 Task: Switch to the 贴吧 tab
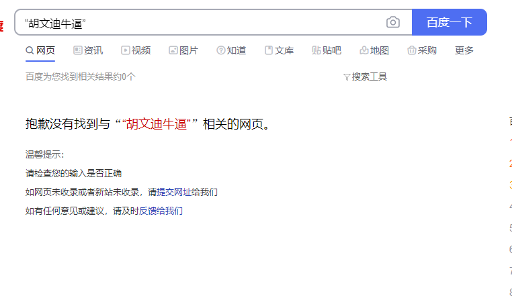327,50
